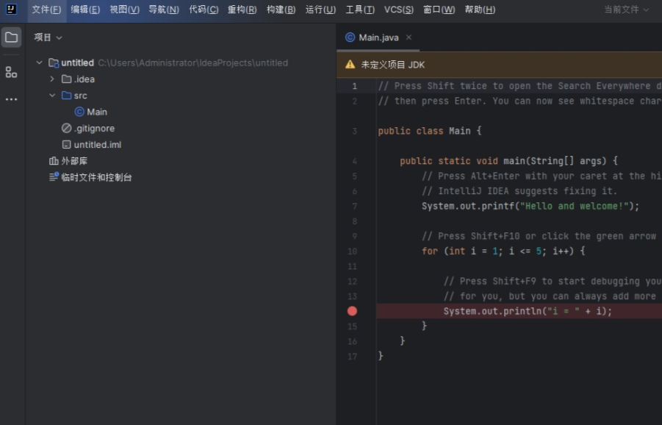Close the Main.java editor tab

click(x=409, y=37)
